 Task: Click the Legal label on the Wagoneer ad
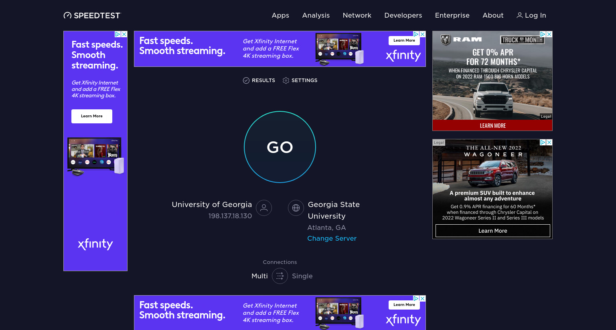[439, 142]
